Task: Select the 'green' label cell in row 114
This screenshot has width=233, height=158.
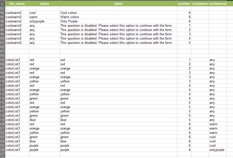Action: (118, 99)
